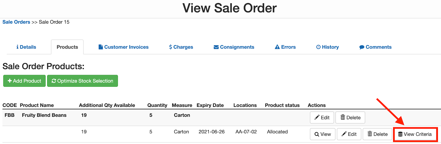
Task: Click the envelope icon beside Consignments
Action: click(216, 47)
